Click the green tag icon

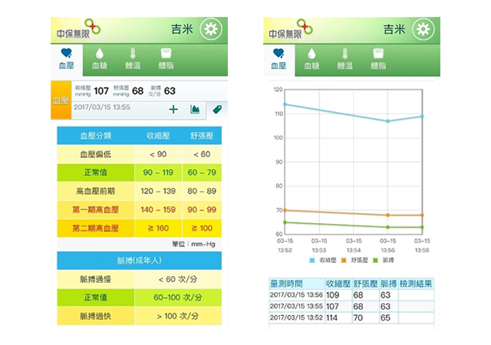coord(217,110)
